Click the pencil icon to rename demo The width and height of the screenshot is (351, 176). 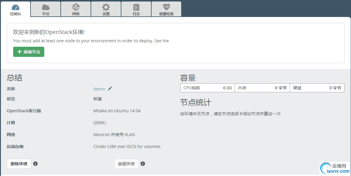tap(110, 88)
